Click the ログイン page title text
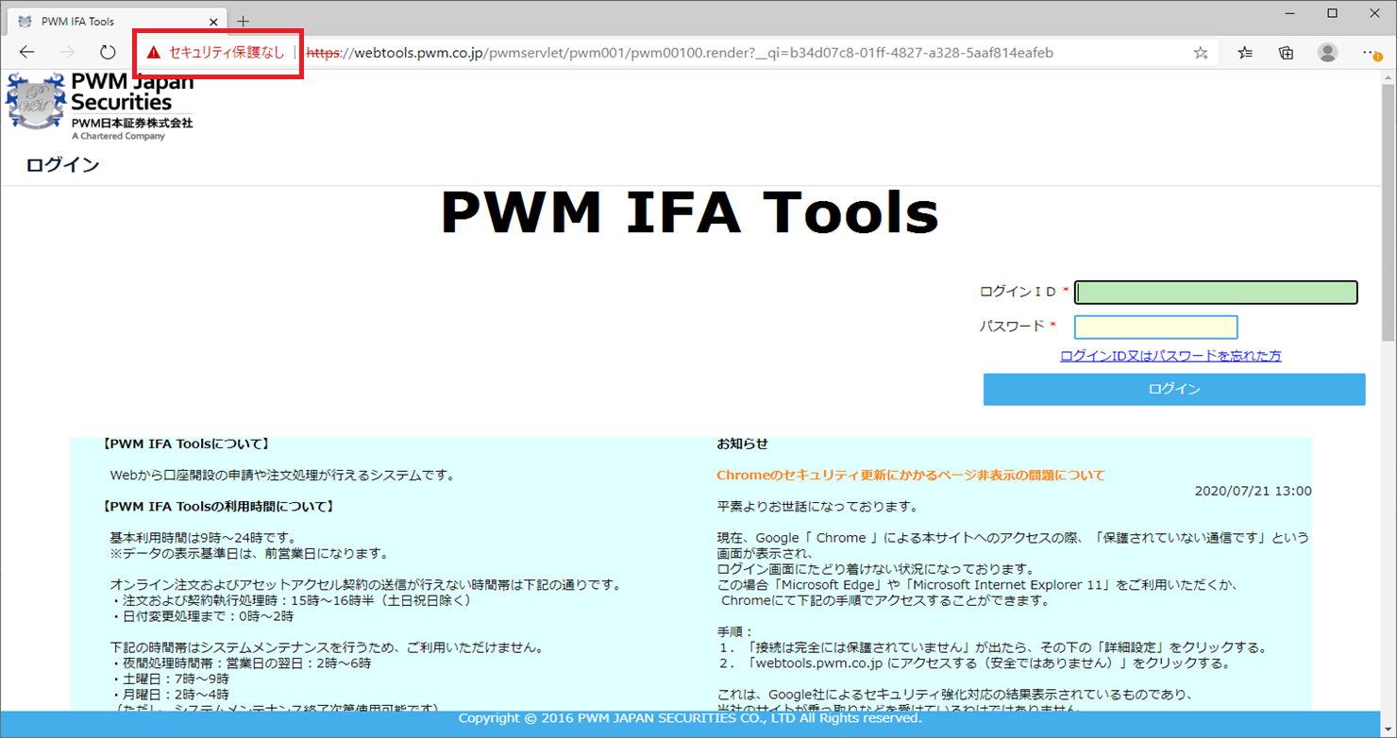 pos(62,165)
